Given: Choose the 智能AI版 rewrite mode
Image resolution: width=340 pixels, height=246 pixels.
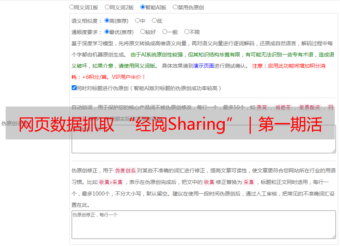Looking at the screenshot, I should (x=143, y=7).
